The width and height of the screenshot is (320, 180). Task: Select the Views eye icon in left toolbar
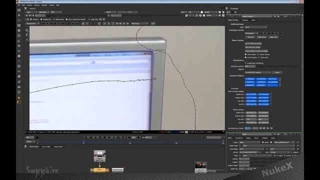coord(19,71)
